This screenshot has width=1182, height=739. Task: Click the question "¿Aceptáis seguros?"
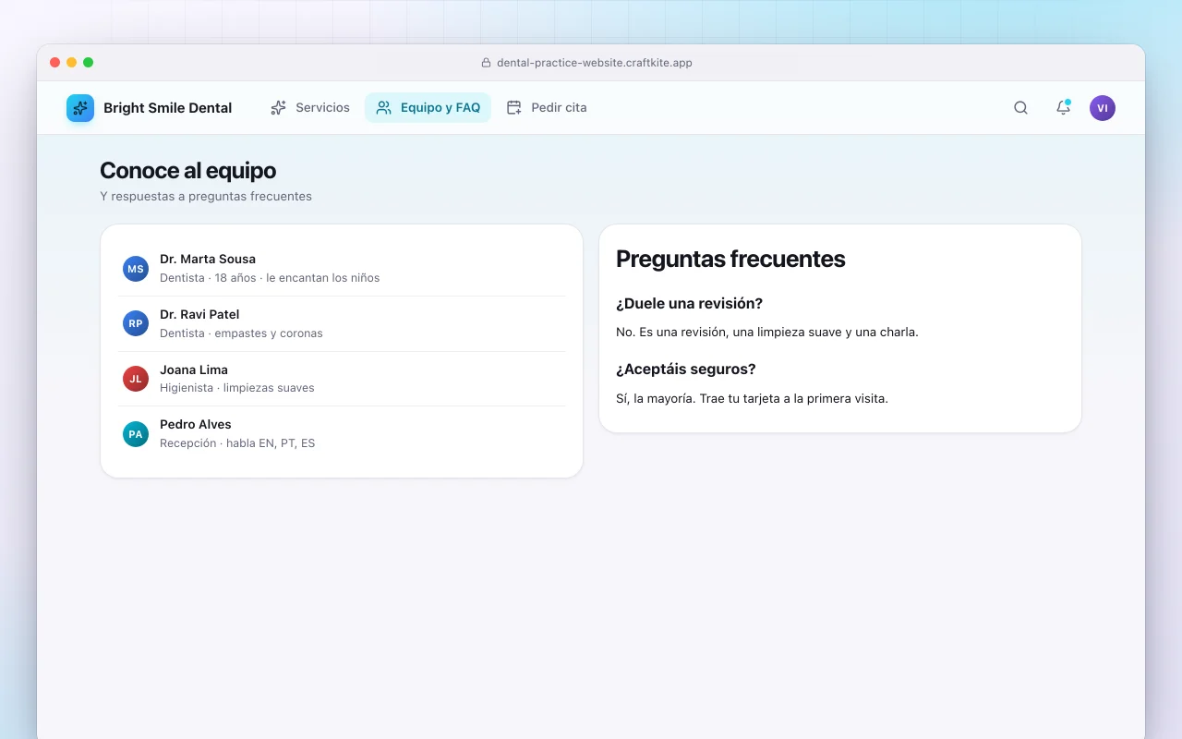(x=686, y=369)
